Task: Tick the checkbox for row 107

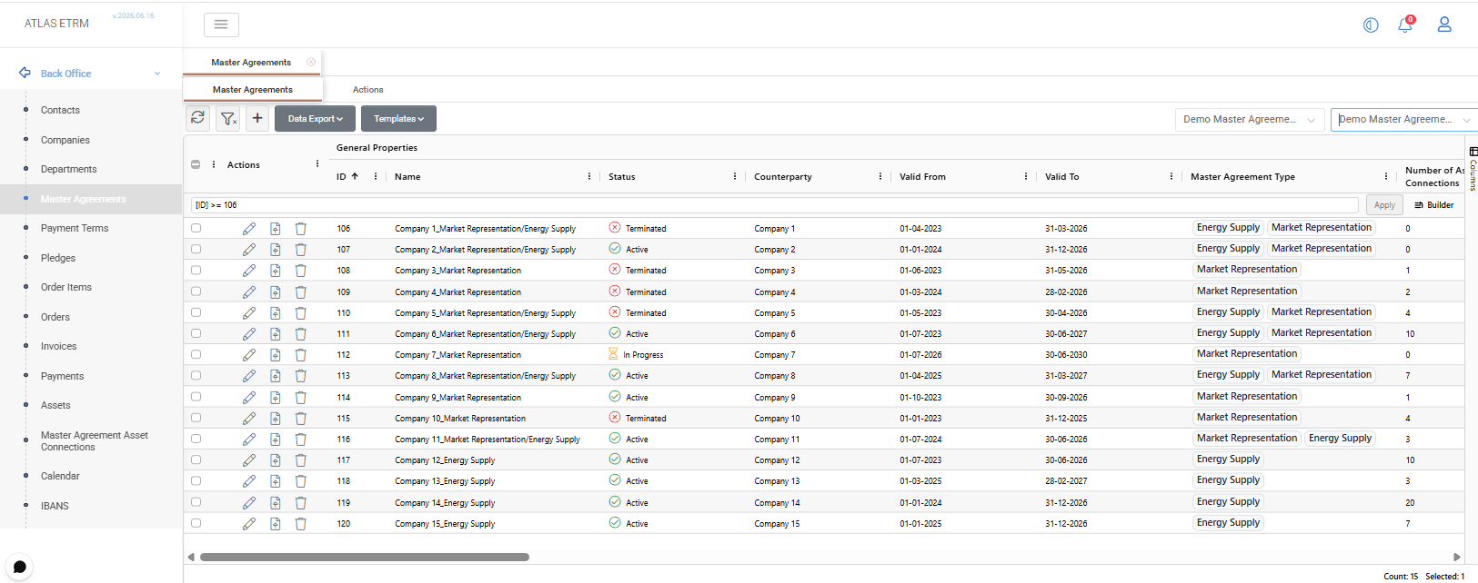Action: (196, 249)
